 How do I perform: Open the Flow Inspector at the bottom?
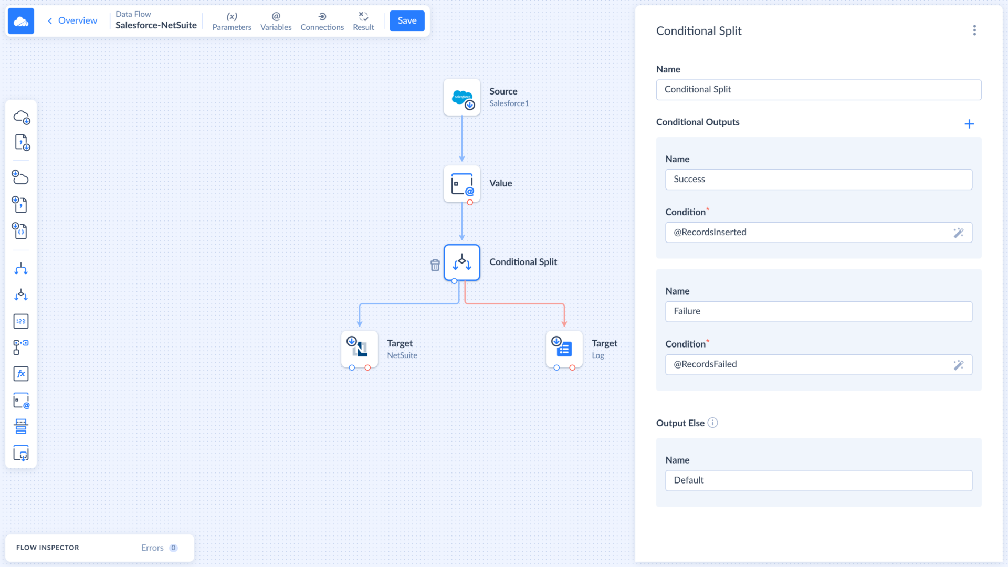pyautogui.click(x=47, y=548)
